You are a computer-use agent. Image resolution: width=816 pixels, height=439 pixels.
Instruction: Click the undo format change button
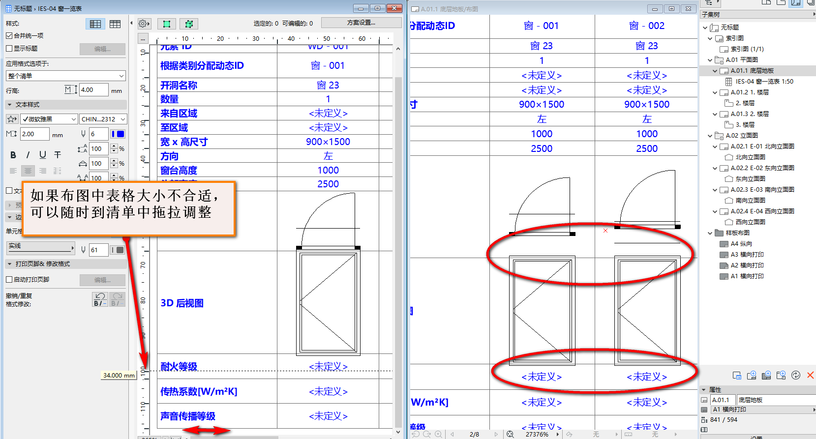[x=100, y=299]
